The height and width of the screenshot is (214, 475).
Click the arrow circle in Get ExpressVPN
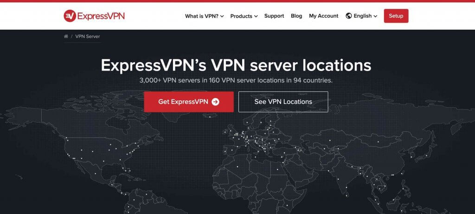(215, 102)
